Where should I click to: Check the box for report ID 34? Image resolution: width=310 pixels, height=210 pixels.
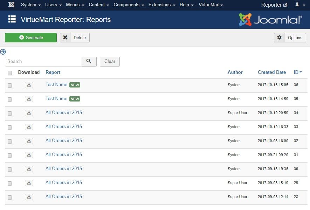click(x=10, y=113)
